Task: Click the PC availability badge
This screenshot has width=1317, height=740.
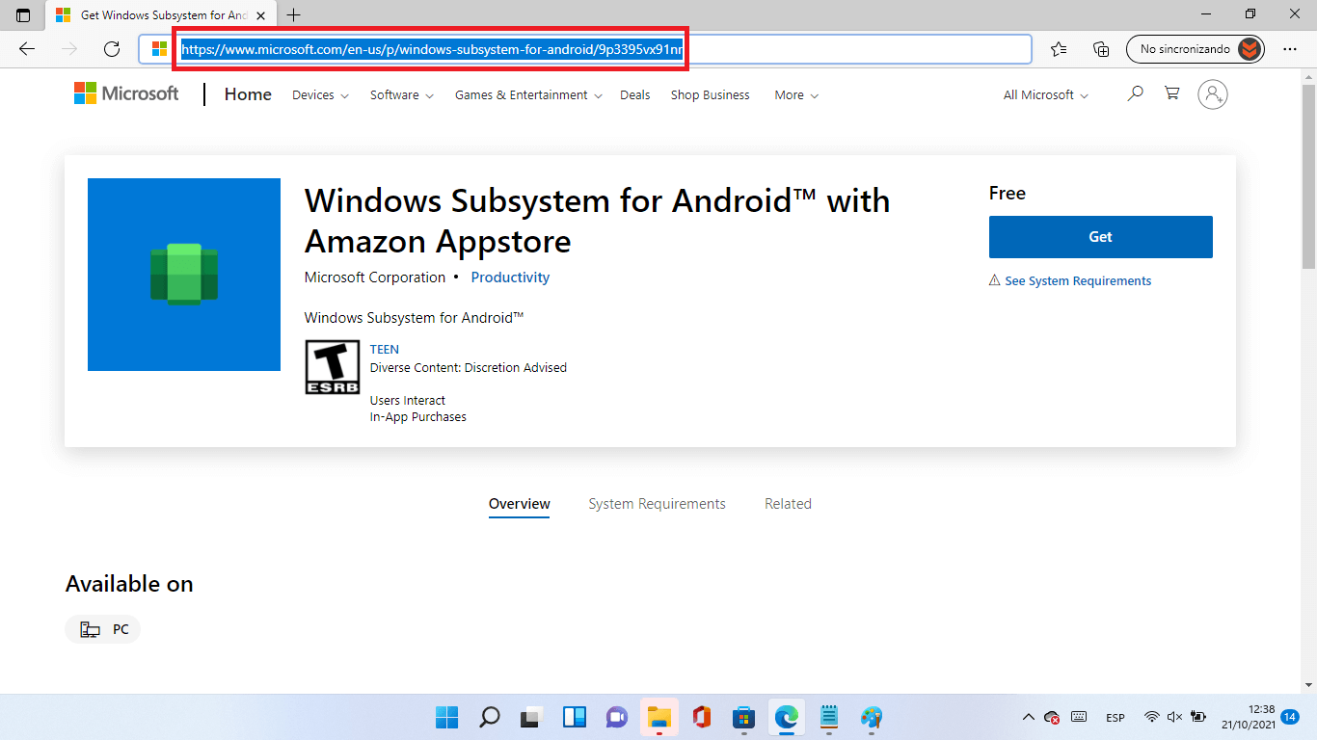Action: pyautogui.click(x=103, y=629)
